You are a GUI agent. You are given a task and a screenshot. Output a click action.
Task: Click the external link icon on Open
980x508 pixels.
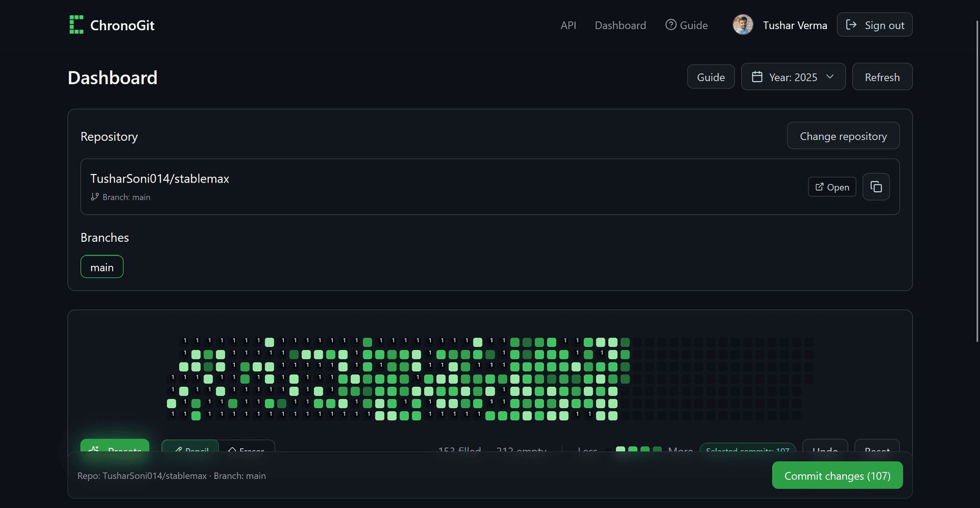819,187
